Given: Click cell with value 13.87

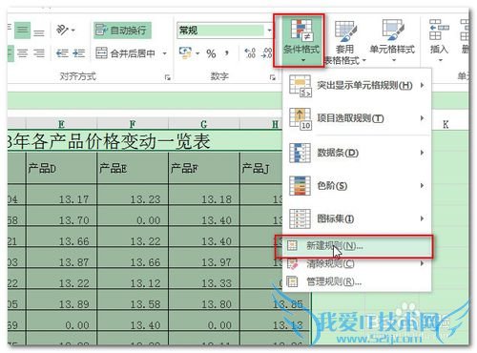Looking at the screenshot, I should 61,259.
